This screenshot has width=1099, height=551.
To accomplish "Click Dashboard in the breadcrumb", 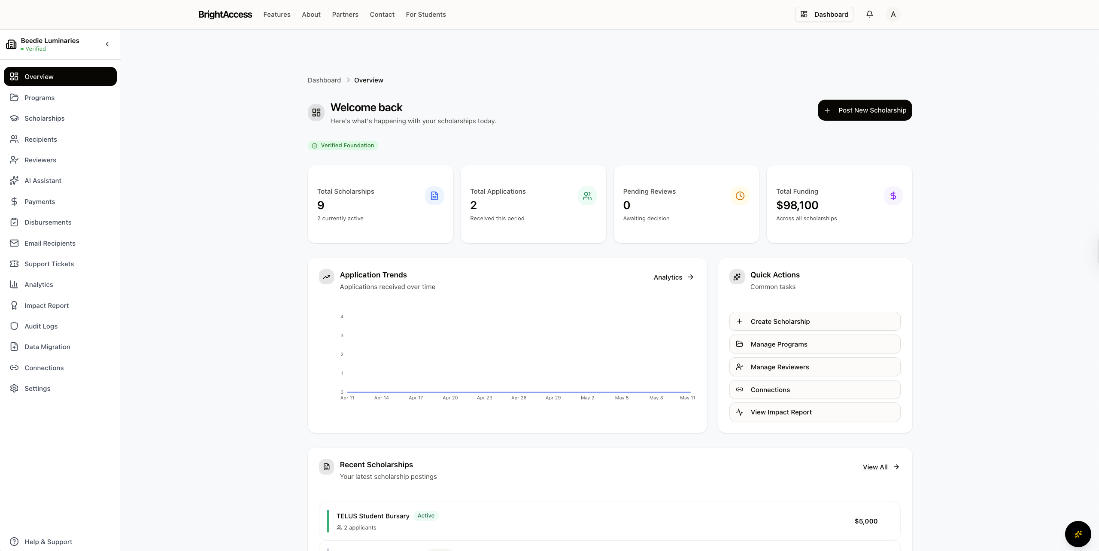I will coord(324,80).
